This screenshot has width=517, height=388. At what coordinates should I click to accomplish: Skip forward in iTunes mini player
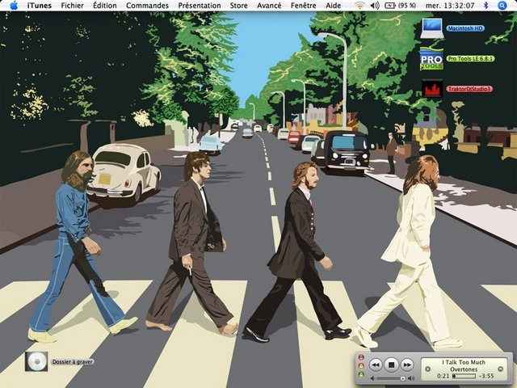pyautogui.click(x=407, y=365)
